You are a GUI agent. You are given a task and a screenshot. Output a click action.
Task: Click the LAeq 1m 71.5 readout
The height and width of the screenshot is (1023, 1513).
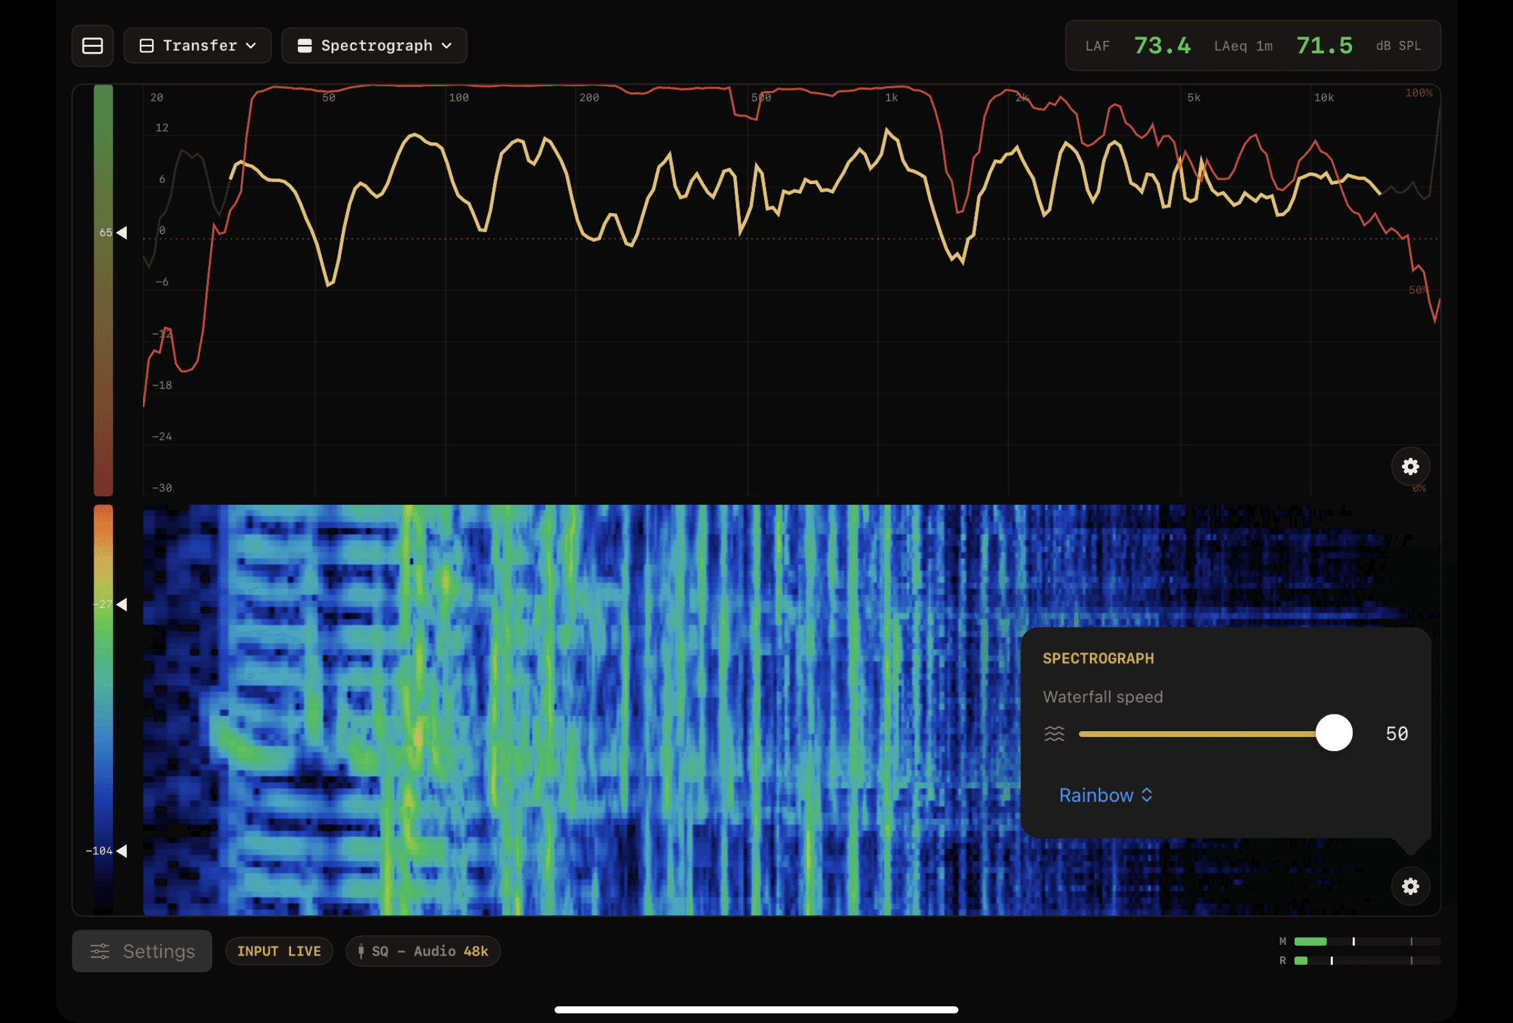coord(1283,46)
